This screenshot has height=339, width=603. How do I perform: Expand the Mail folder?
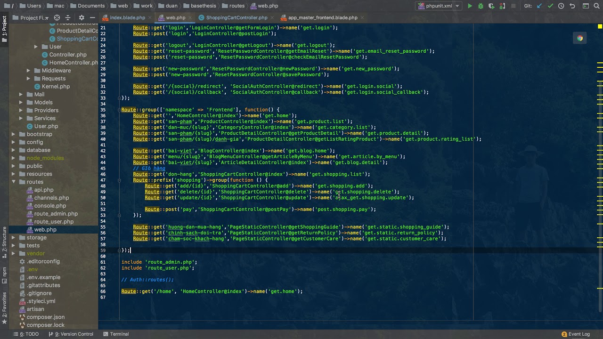[21, 95]
